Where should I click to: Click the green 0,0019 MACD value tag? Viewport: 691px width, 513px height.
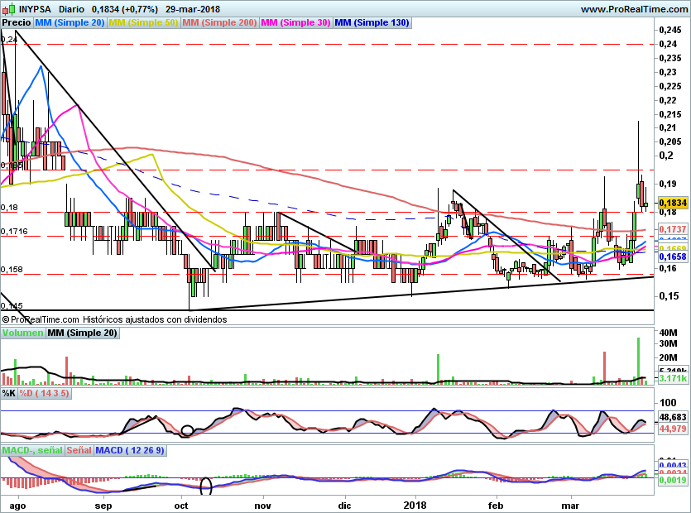click(673, 480)
